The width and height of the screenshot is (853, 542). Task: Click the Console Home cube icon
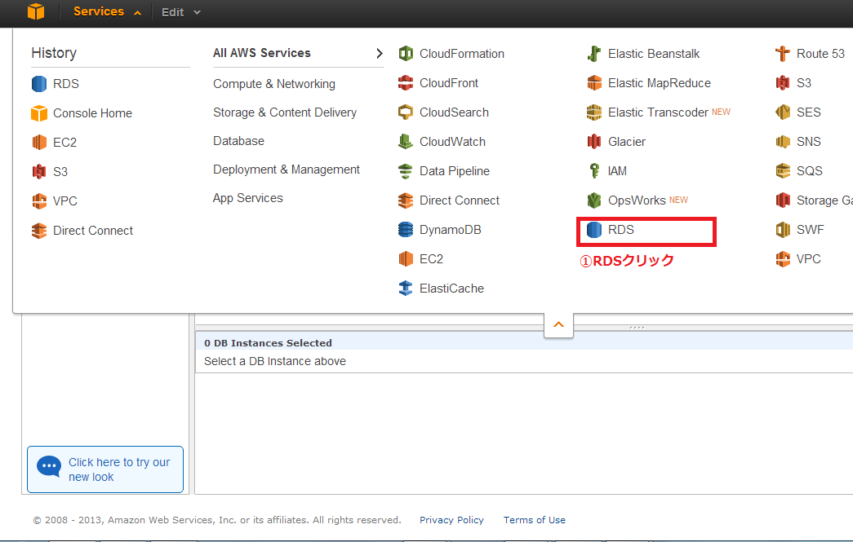click(x=39, y=113)
